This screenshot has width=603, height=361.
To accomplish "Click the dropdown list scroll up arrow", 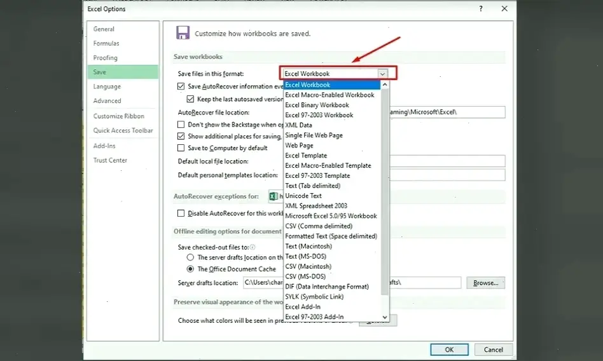I will pos(385,85).
